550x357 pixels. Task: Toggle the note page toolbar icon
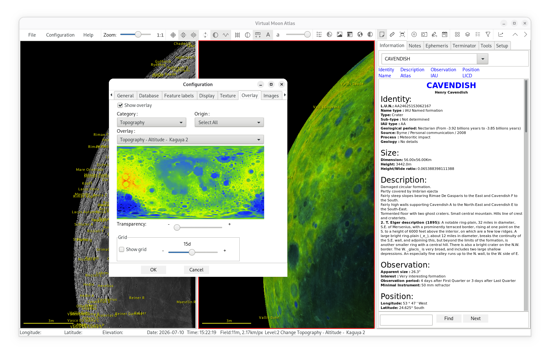tap(382, 34)
